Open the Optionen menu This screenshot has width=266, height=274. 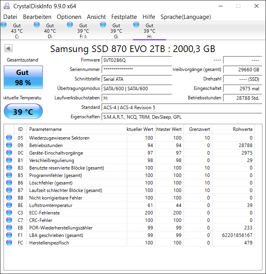tap(69, 17)
